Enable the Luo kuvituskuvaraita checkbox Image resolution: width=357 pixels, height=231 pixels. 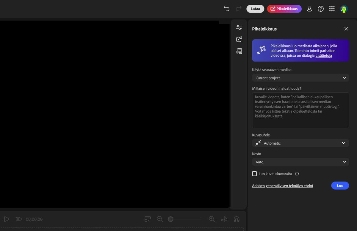pos(254,173)
